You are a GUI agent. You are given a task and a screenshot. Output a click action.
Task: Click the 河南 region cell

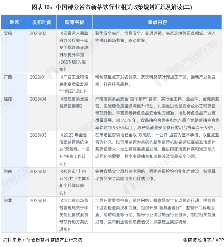[x=8, y=171]
